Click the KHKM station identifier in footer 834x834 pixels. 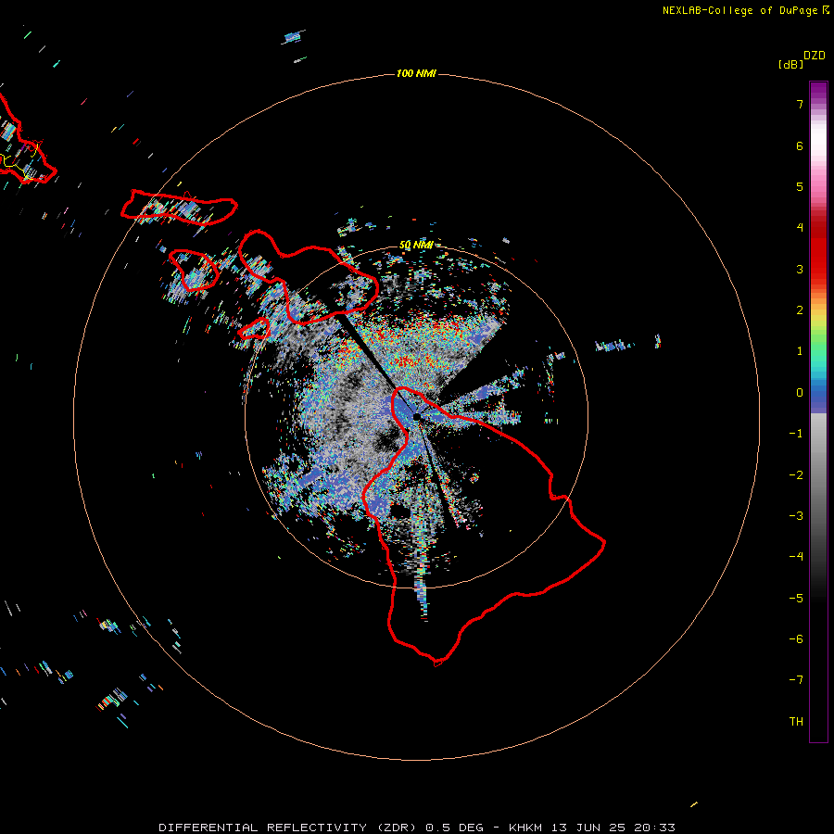click(x=526, y=828)
